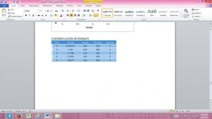Click the Strikethrough icon
The image size is (212, 119).
click(x=38, y=15)
